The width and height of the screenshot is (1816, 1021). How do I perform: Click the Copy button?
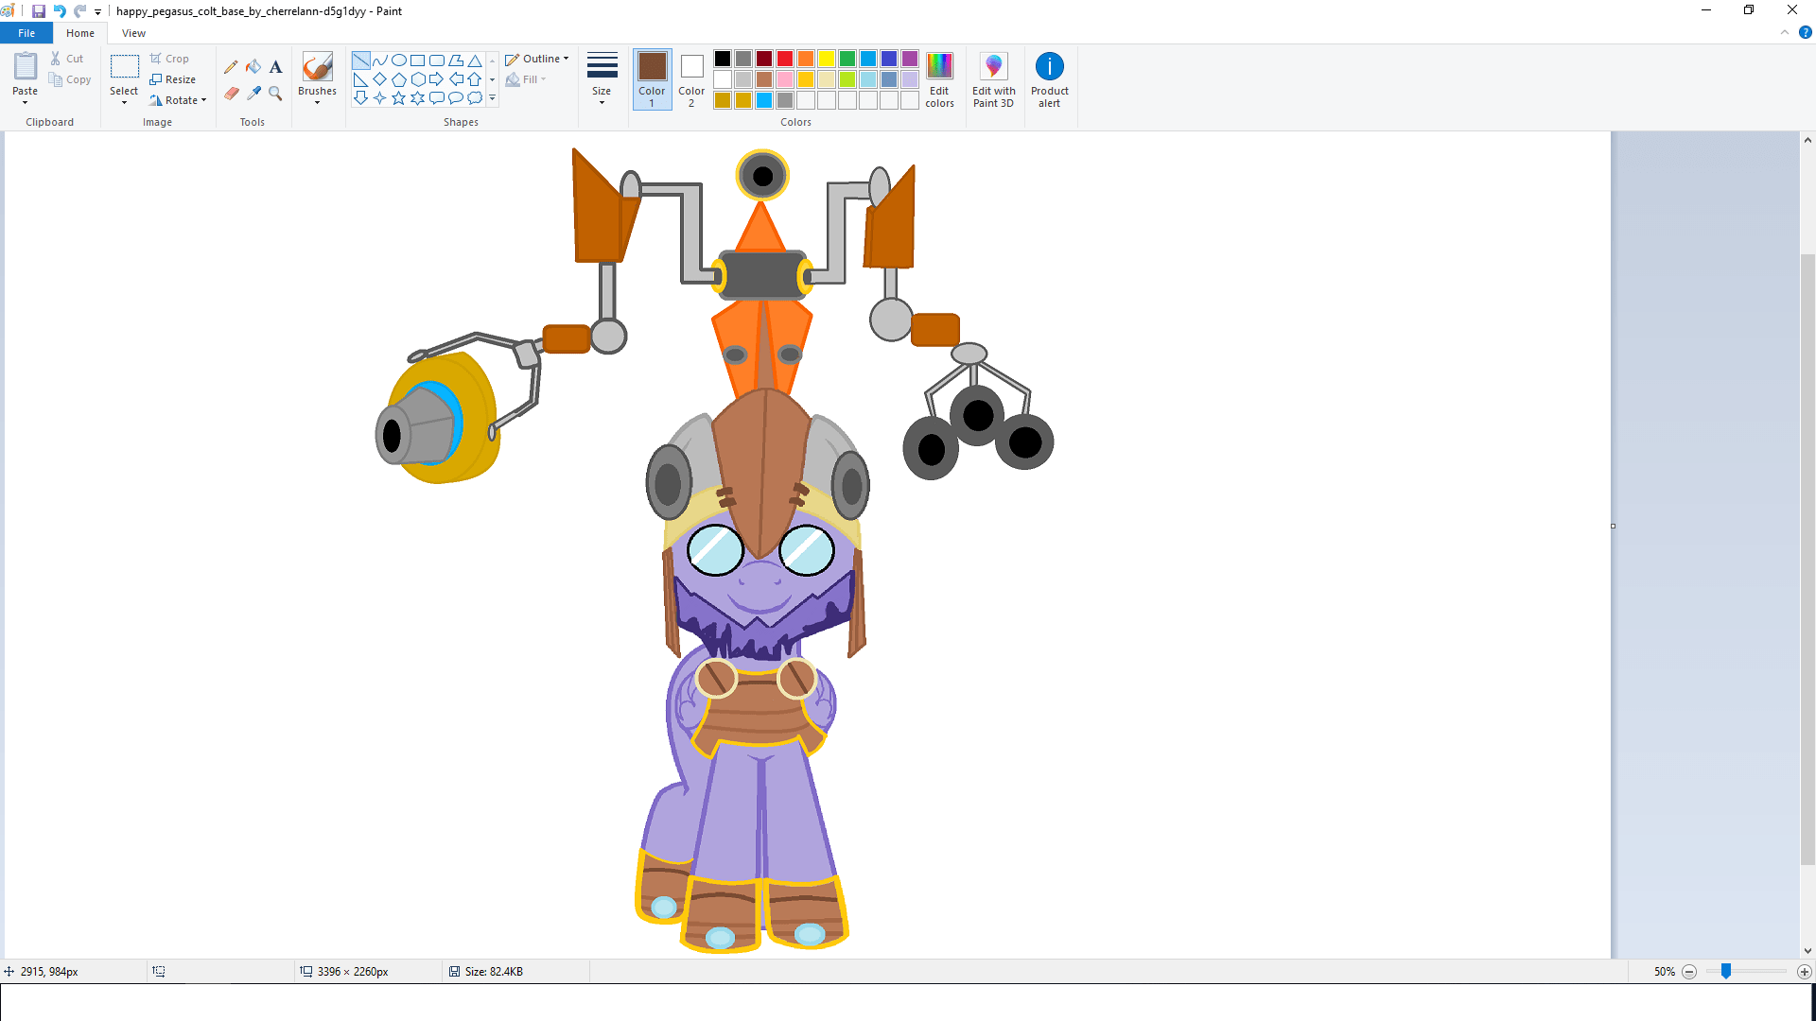click(70, 79)
